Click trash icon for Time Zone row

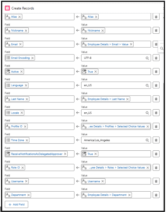pyautogui.click(x=156, y=140)
